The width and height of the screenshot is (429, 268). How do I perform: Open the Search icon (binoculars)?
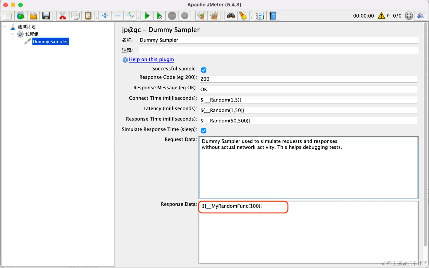(230, 16)
